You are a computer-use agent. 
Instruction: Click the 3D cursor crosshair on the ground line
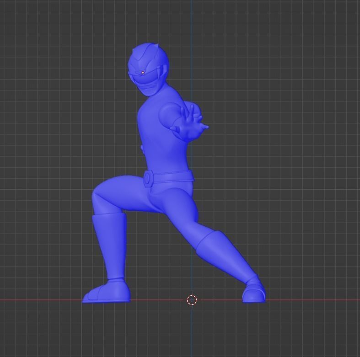click(x=192, y=300)
